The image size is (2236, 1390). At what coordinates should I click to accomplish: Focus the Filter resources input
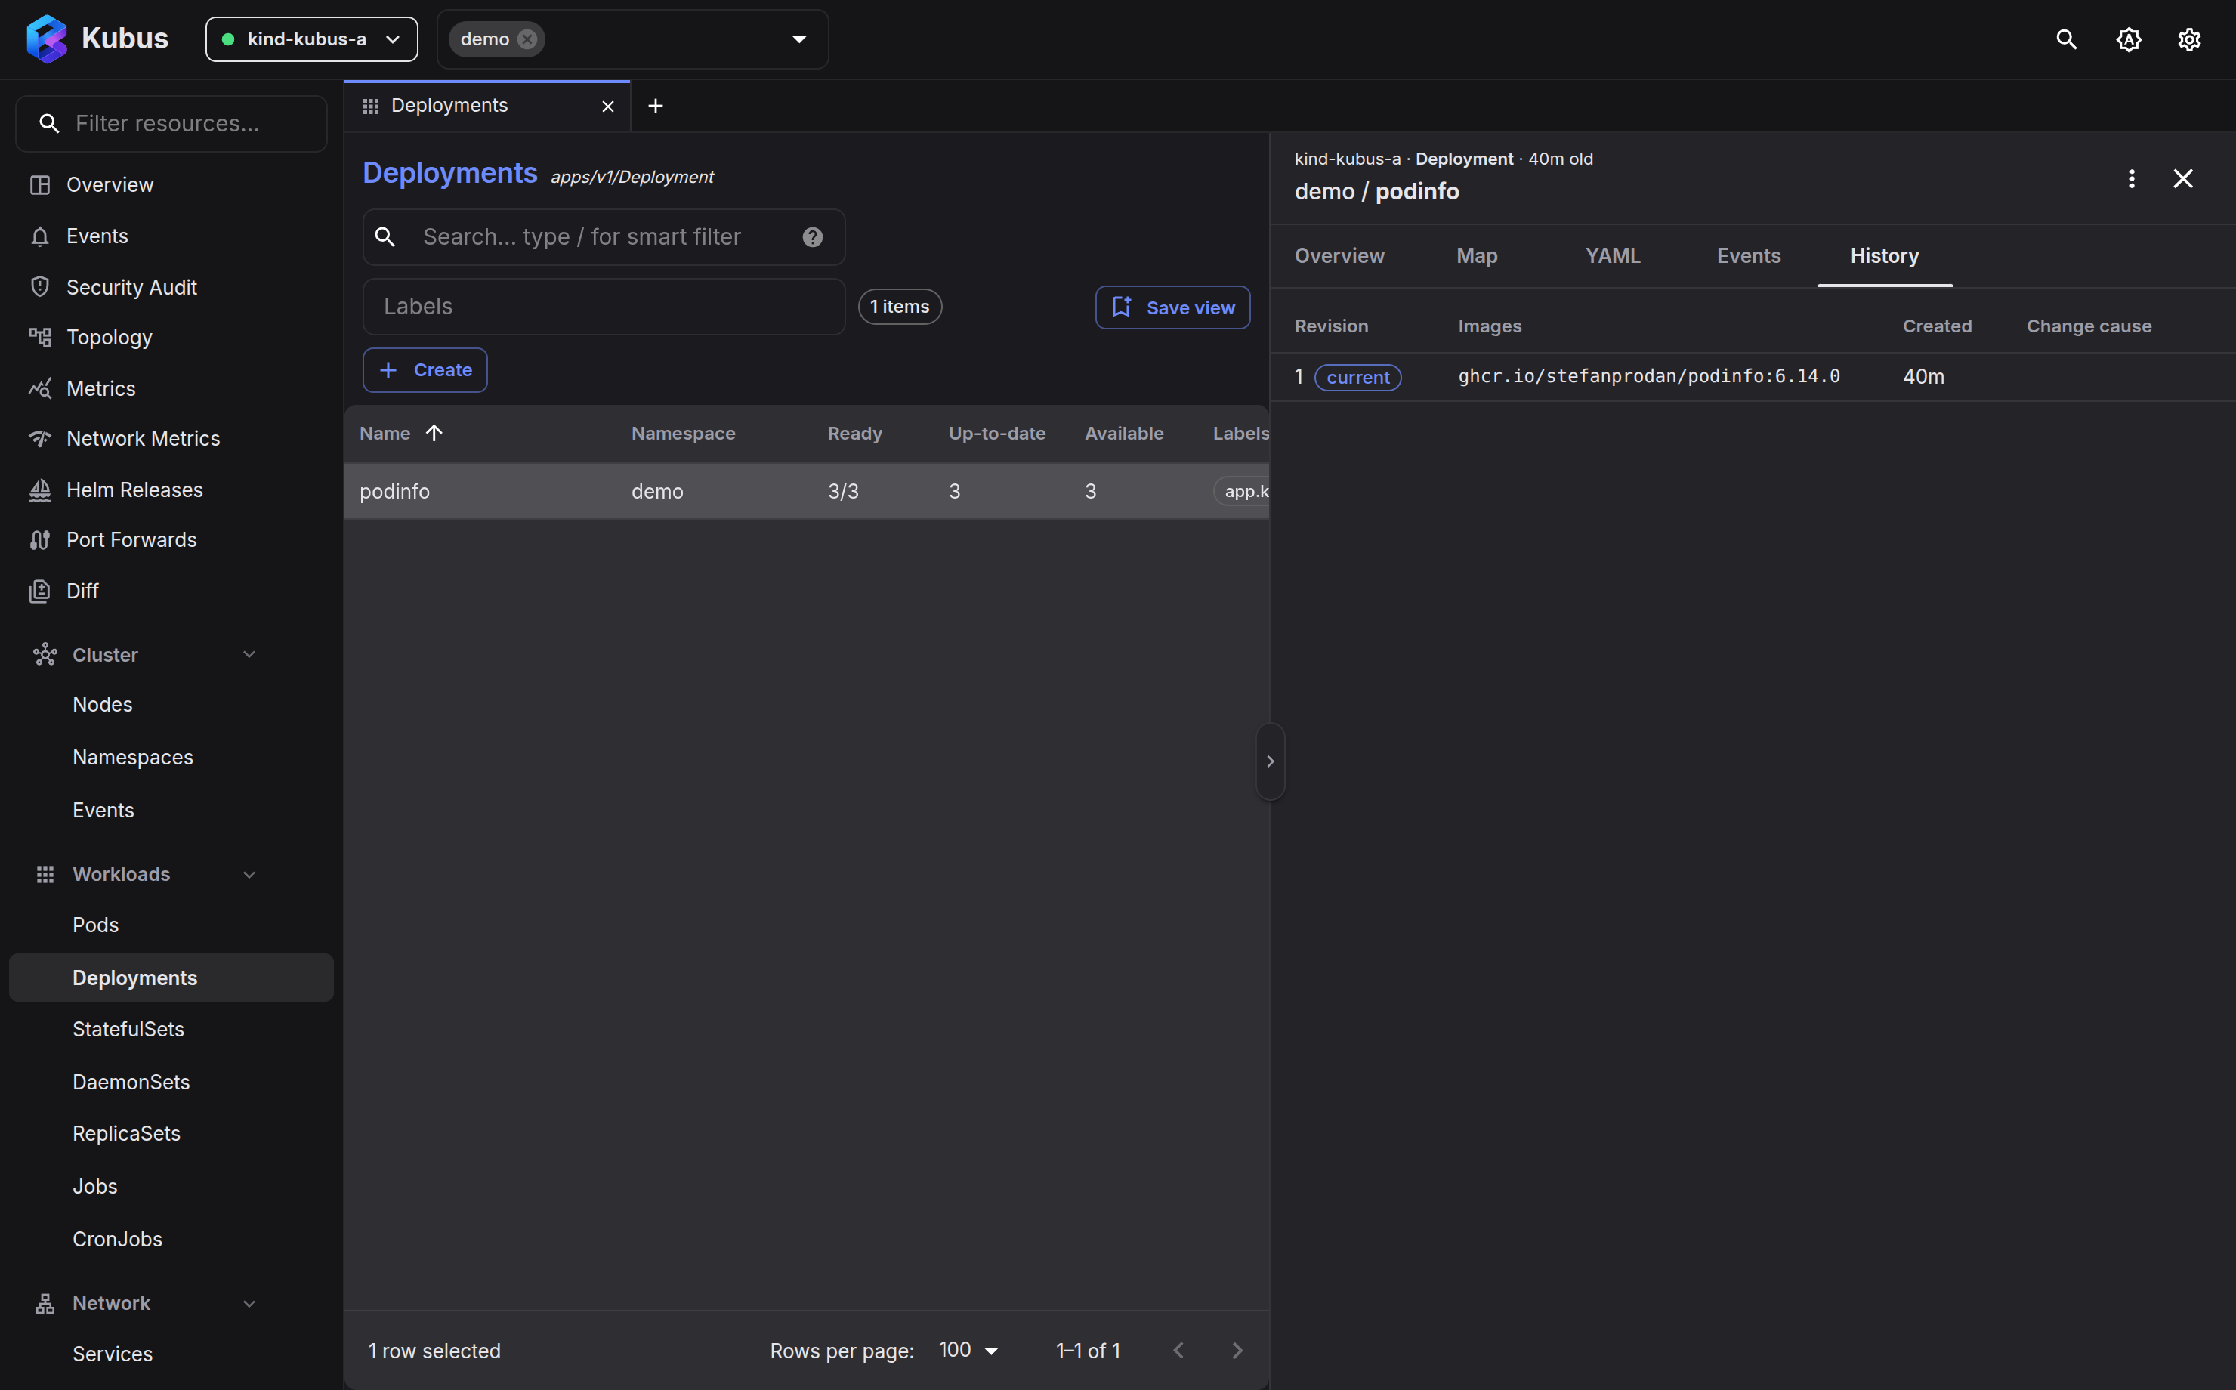point(171,123)
